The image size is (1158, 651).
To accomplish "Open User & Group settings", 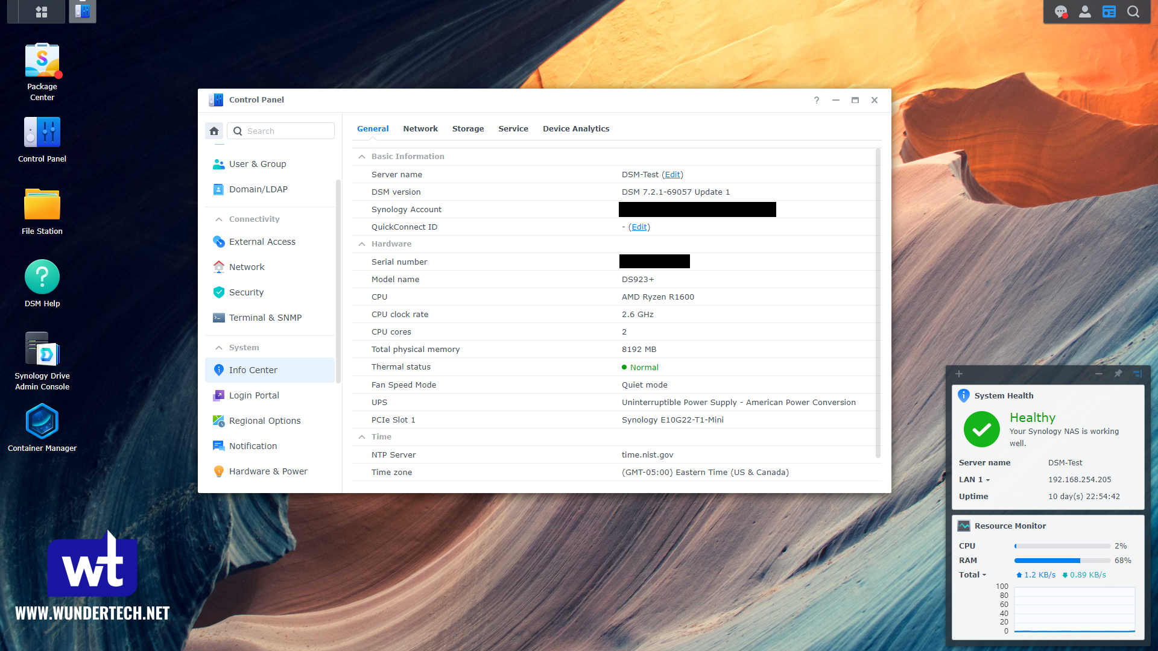I will (x=270, y=164).
